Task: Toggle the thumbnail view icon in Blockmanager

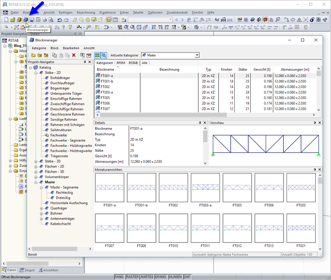Action: click(98, 55)
